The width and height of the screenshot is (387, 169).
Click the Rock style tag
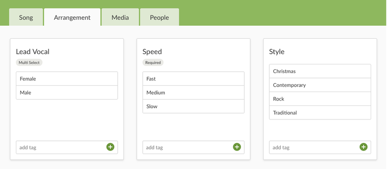[x=320, y=99]
